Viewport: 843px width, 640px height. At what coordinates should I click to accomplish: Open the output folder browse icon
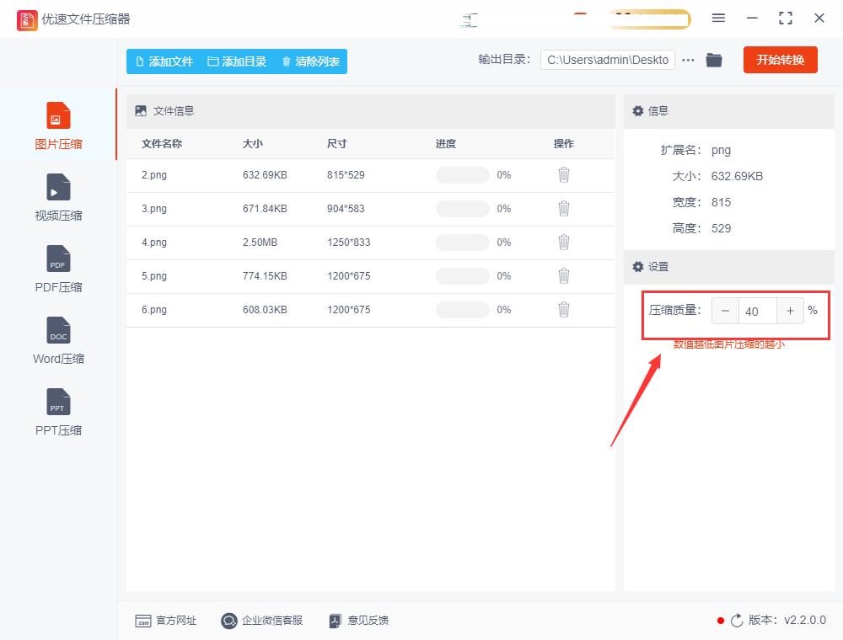click(714, 60)
